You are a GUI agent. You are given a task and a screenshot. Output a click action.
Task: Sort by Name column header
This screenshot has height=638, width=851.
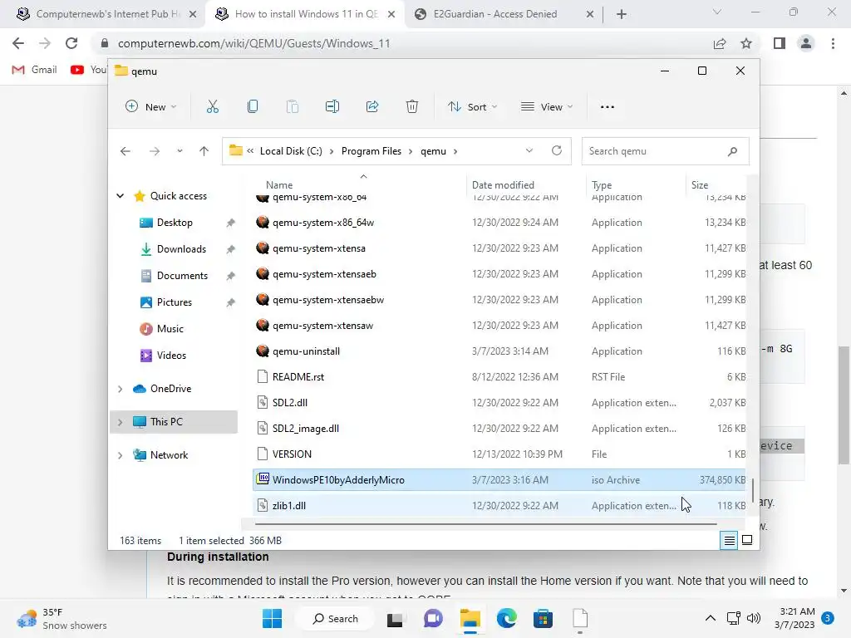[x=279, y=185]
